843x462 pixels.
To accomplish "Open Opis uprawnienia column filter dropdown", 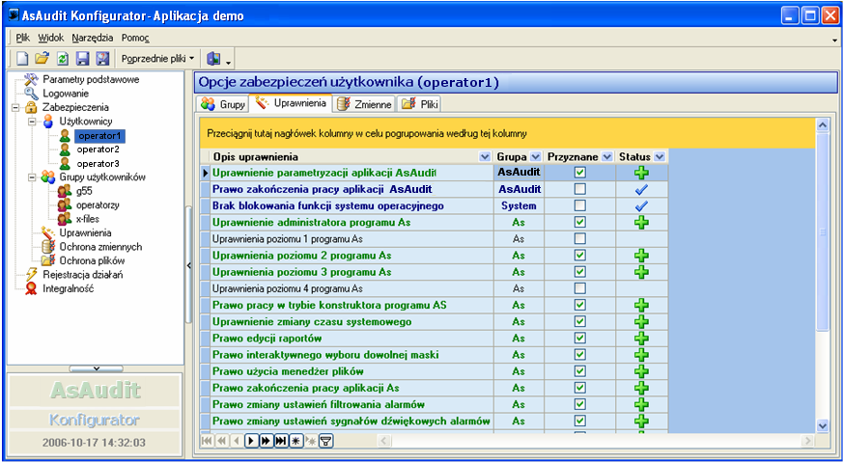I will [485, 157].
